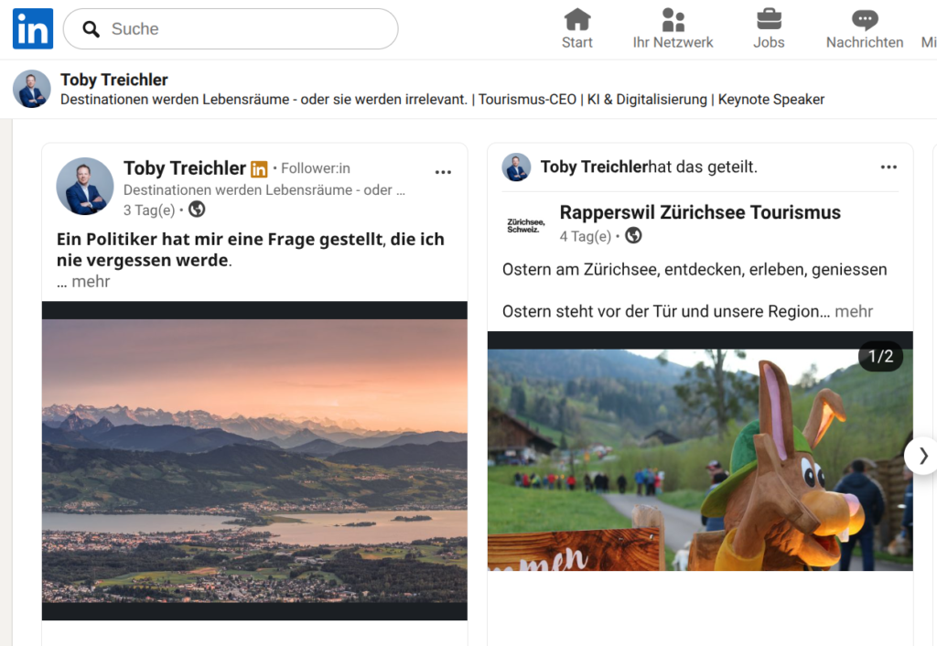The height and width of the screenshot is (646, 937).
Task: Click the globe visibility icon under 3 Tag(e)
Action: tap(197, 210)
